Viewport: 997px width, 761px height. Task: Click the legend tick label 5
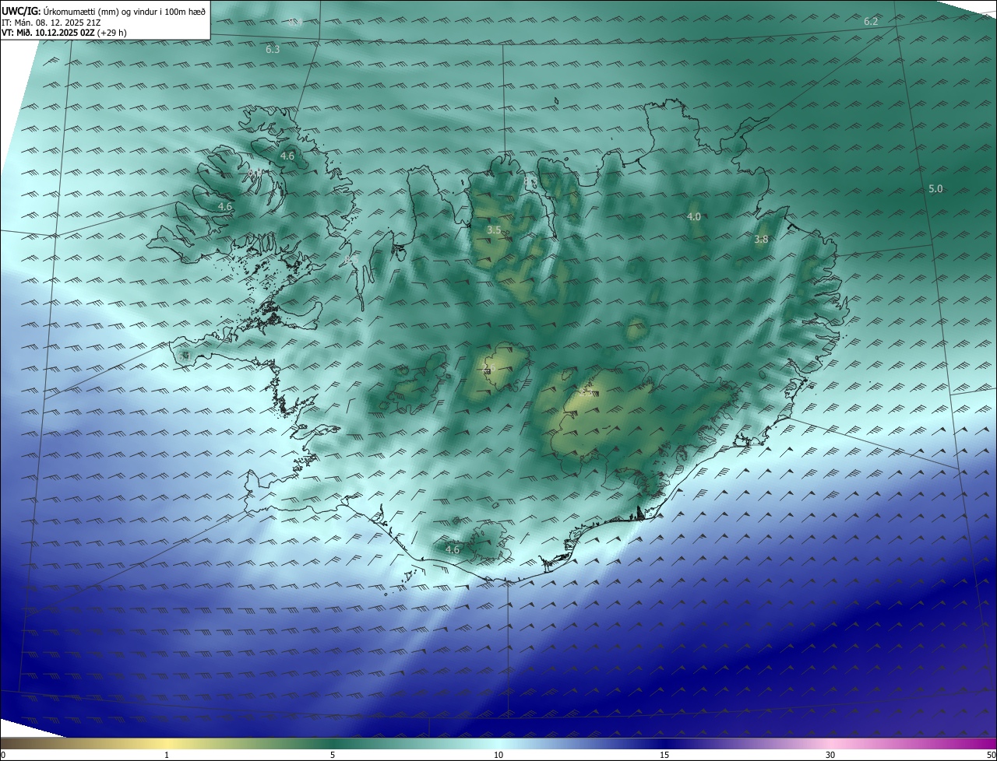point(333,755)
